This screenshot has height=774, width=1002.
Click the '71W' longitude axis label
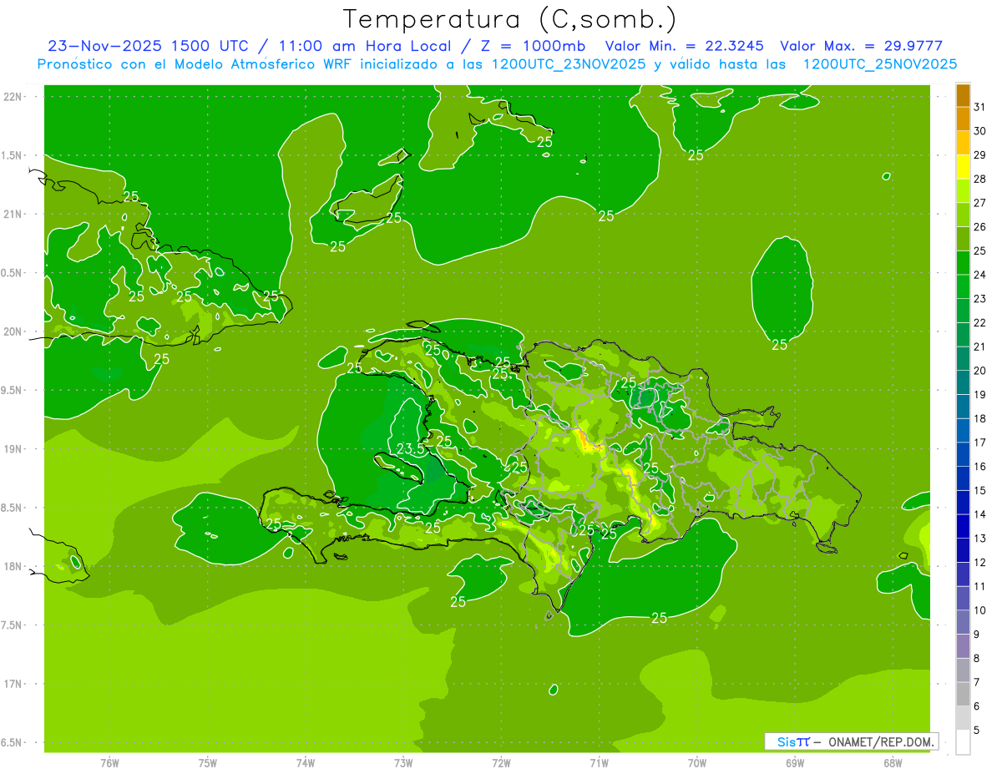(x=599, y=763)
